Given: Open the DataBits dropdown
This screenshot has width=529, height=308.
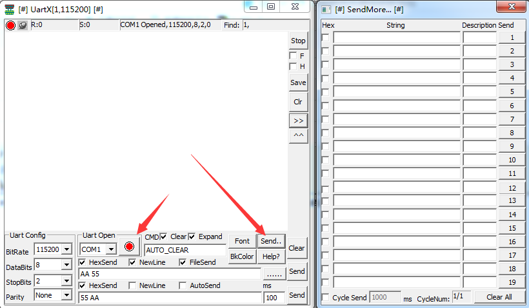Looking at the screenshot, I should pos(67,265).
